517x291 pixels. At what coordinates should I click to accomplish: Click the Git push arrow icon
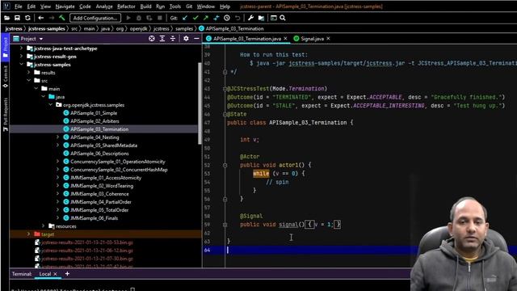pyautogui.click(x=206, y=18)
